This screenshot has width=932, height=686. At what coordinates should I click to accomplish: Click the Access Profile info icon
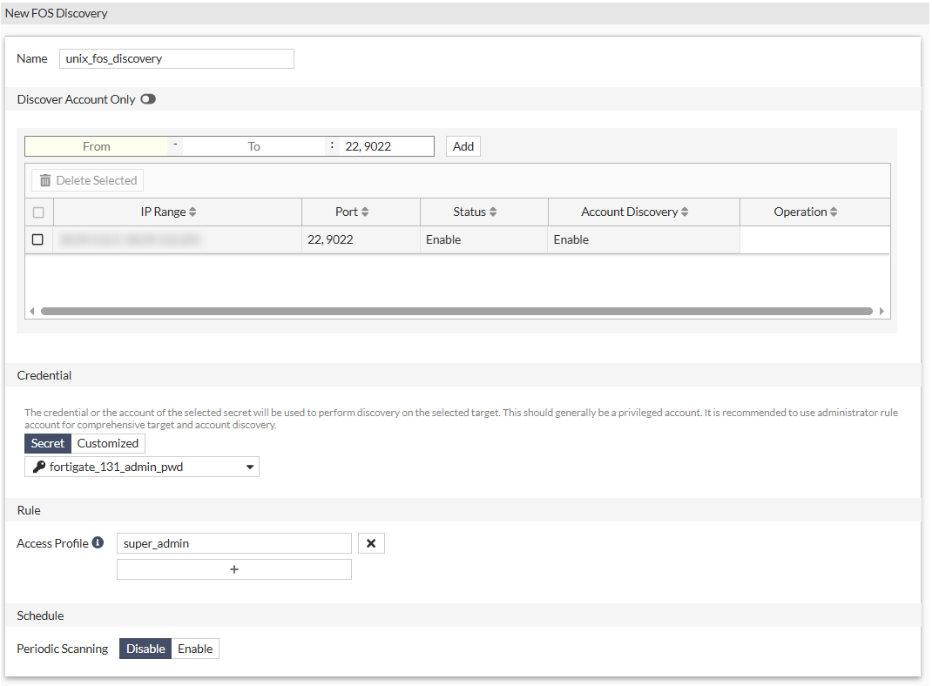(98, 542)
